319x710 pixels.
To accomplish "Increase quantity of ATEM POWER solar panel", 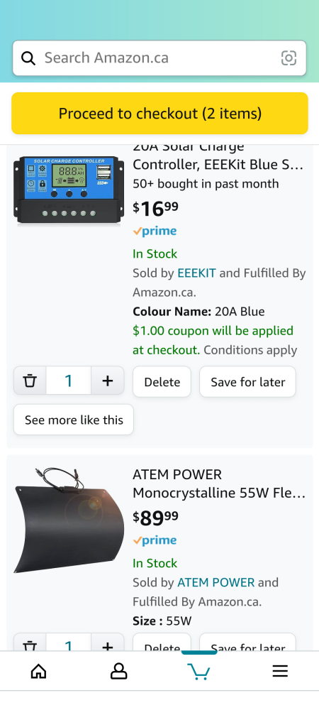I will point(108,643).
